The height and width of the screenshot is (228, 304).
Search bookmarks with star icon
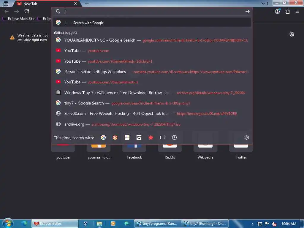[x=151, y=137]
